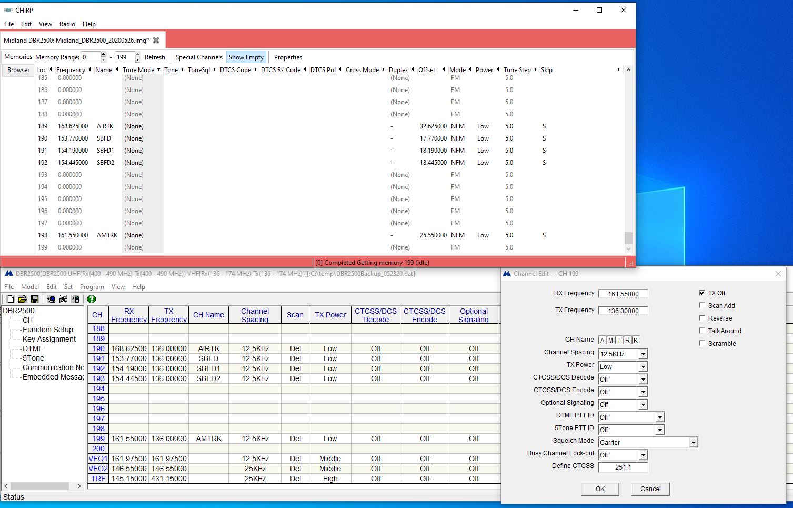Screen dimensions: 793x508
Task: Tick the Scramble checkbox
Action: [x=702, y=343]
